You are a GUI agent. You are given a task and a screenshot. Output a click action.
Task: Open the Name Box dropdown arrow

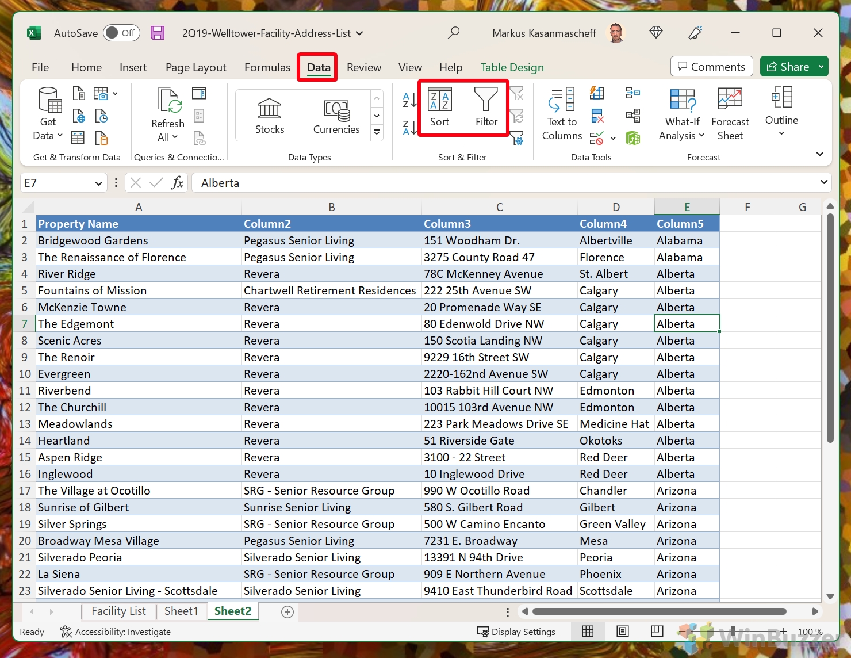pos(98,183)
